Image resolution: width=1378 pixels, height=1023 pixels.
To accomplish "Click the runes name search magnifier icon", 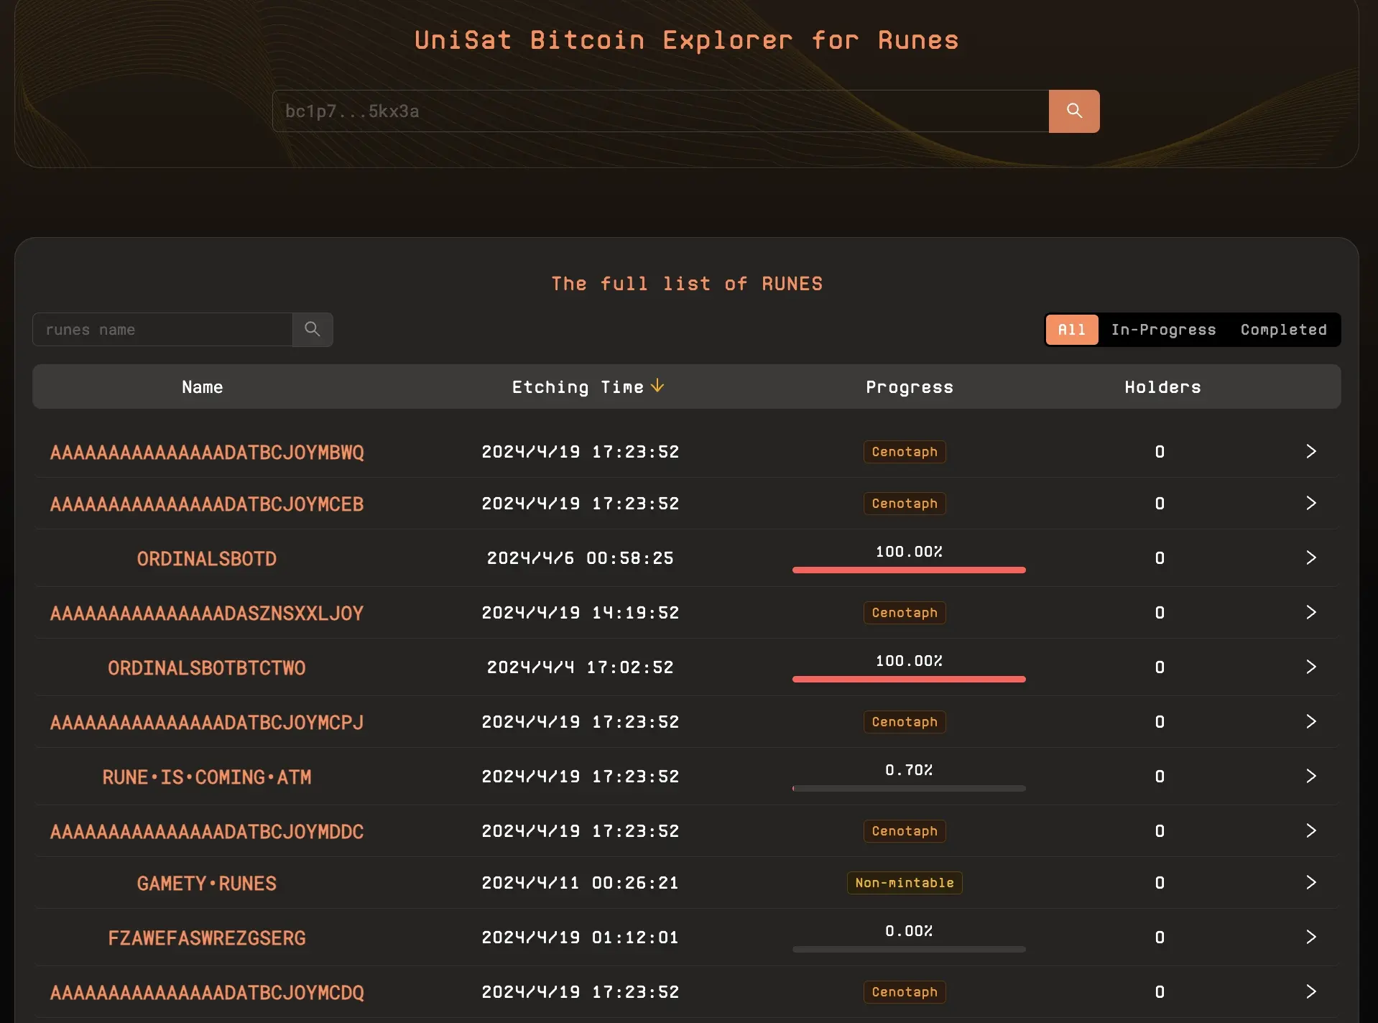I will [313, 330].
